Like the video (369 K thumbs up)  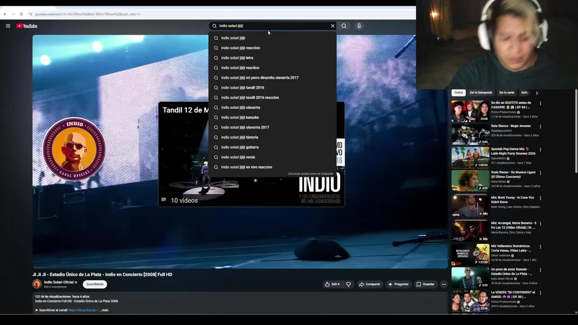tap(332, 284)
